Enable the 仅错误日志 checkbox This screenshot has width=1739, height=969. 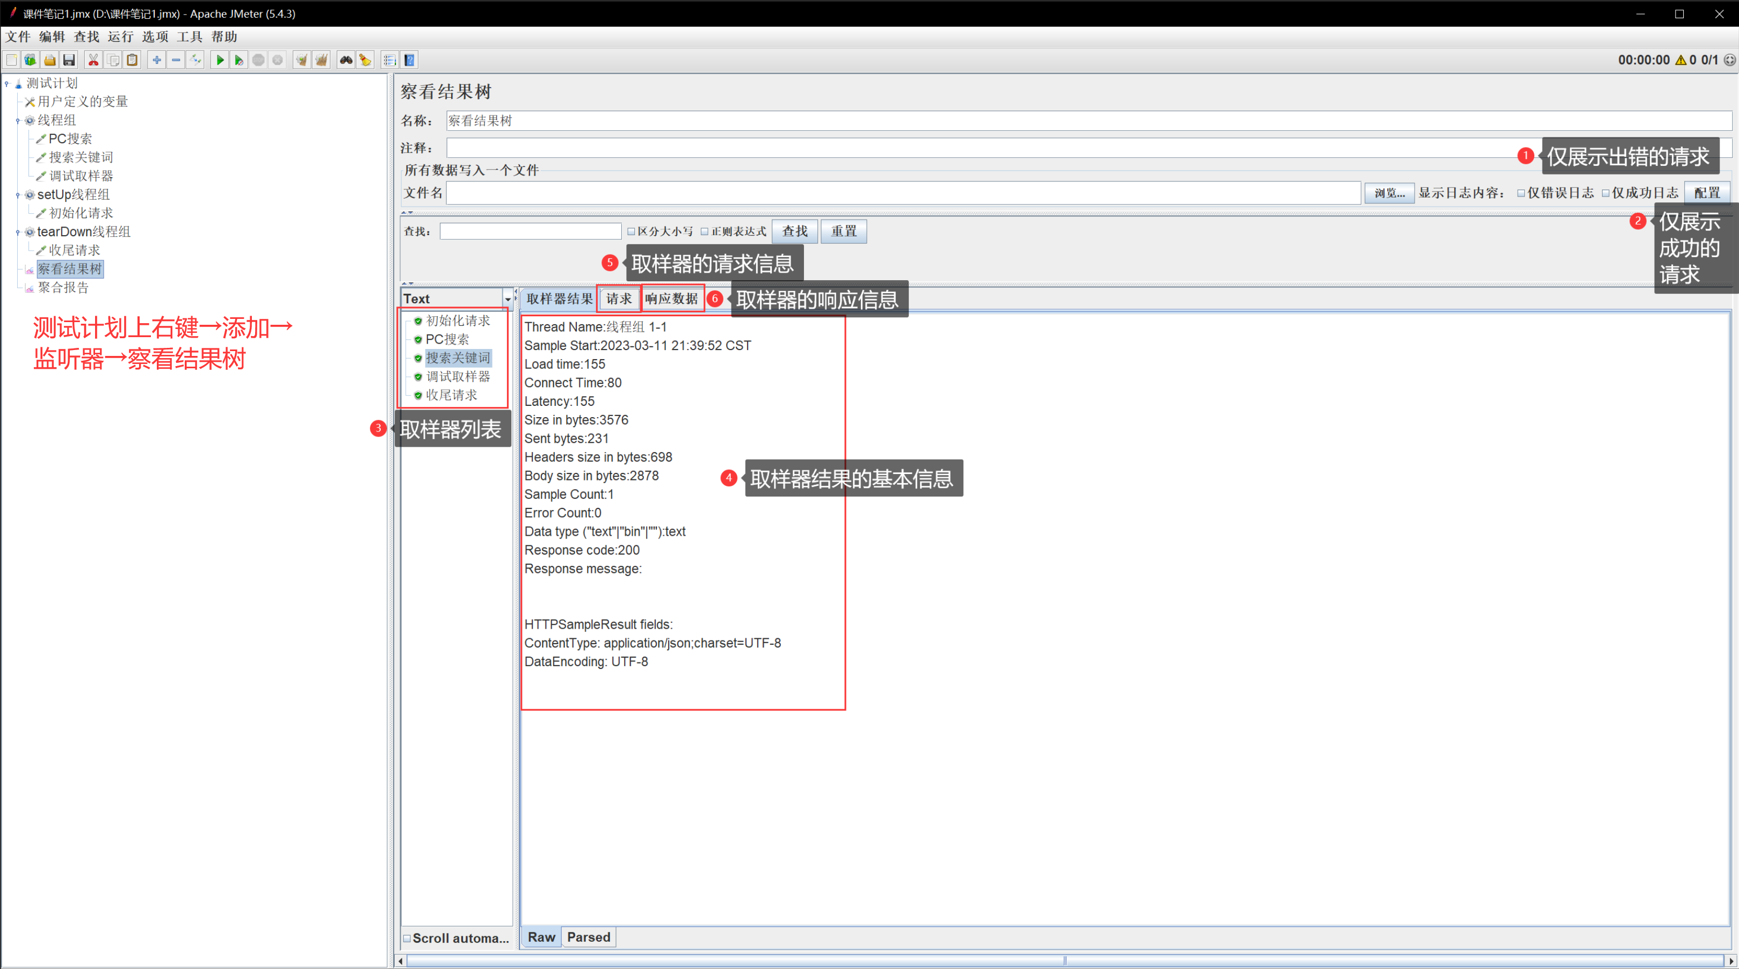click(x=1521, y=193)
